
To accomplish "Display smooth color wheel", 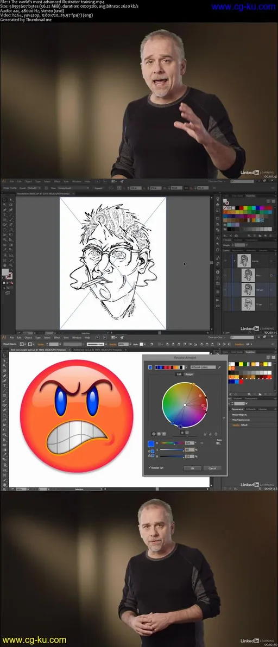I will (x=154, y=434).
